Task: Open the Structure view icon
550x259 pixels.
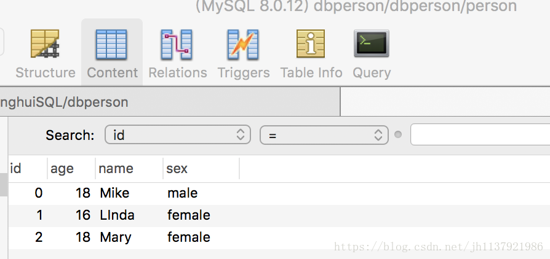Action: pos(45,44)
